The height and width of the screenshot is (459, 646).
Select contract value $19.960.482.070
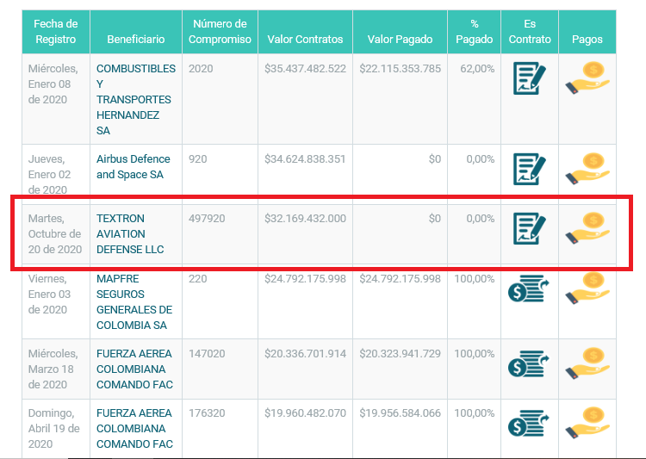click(x=305, y=412)
